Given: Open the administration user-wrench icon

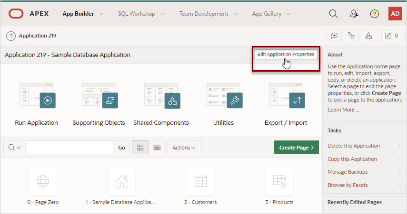Looking at the screenshot, I should point(354,14).
